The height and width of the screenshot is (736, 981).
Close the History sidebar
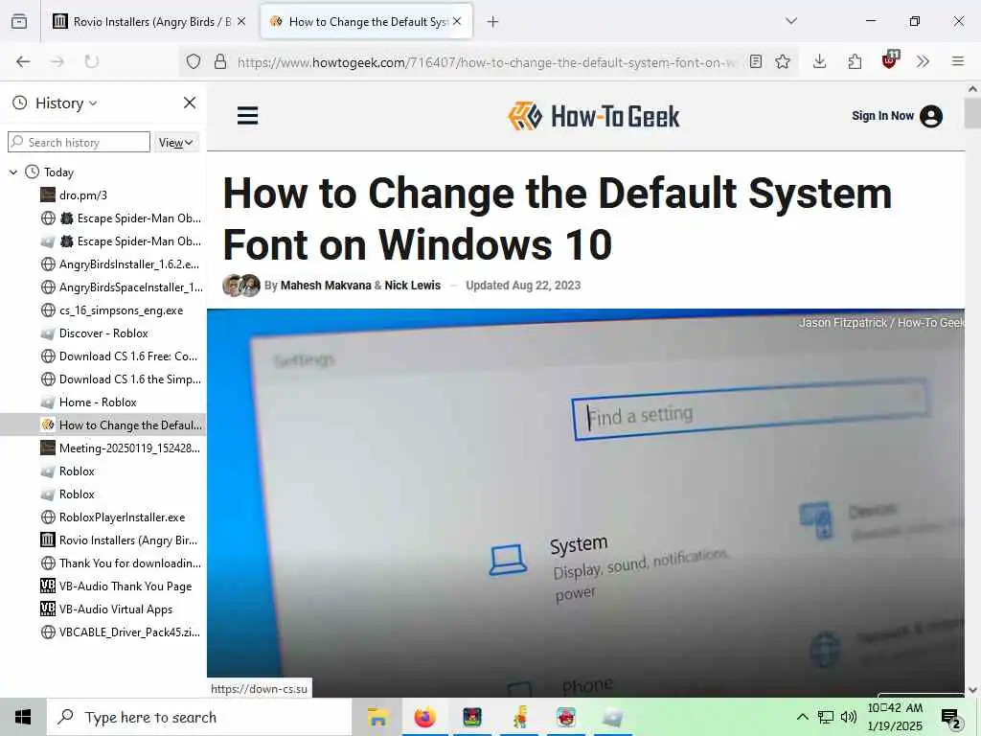point(190,103)
